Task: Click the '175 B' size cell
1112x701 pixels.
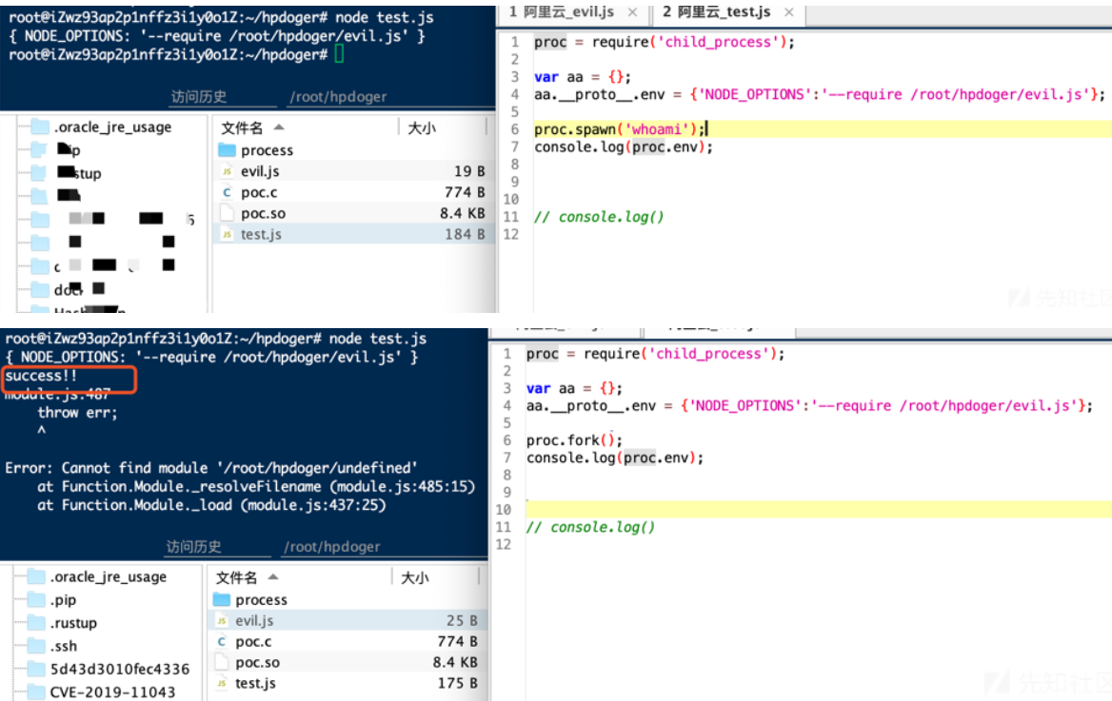Action: point(458,683)
